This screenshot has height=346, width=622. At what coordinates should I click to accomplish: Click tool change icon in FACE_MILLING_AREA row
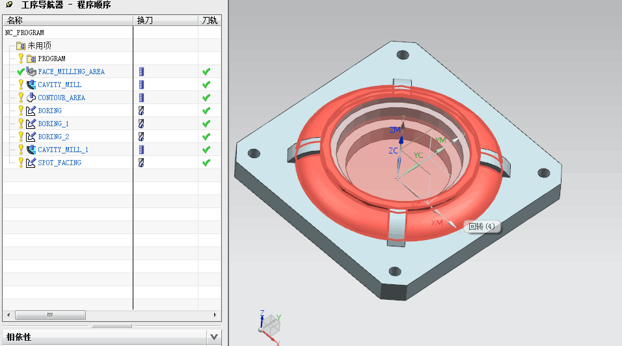pos(142,72)
